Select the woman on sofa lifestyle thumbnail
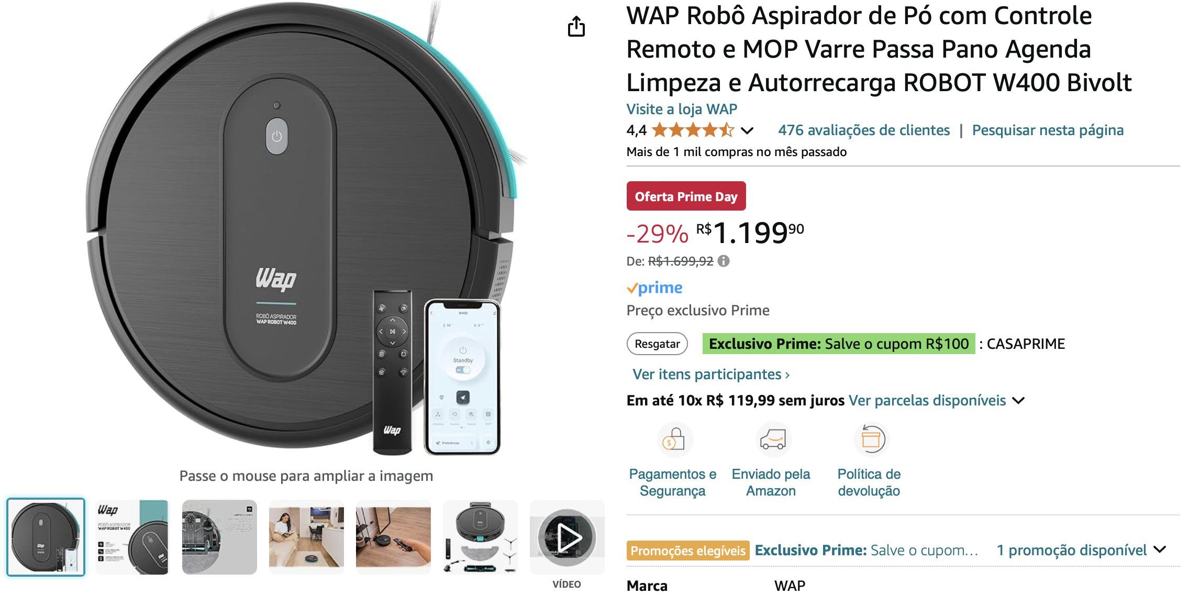This screenshot has height=594, width=1200. tap(306, 537)
